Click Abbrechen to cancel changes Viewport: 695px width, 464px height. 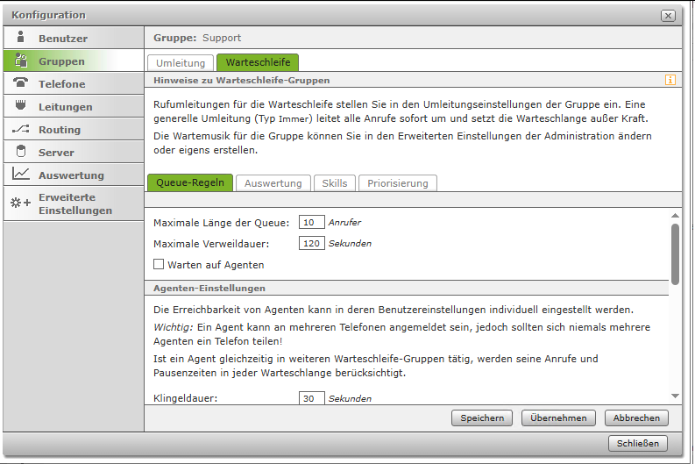point(636,418)
